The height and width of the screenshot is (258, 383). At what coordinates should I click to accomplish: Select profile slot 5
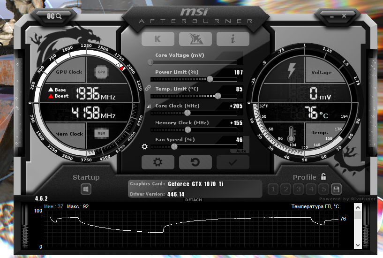click(x=324, y=189)
